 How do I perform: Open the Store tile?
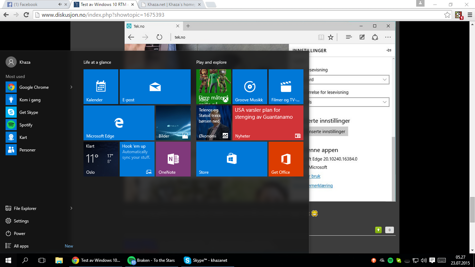point(232,159)
